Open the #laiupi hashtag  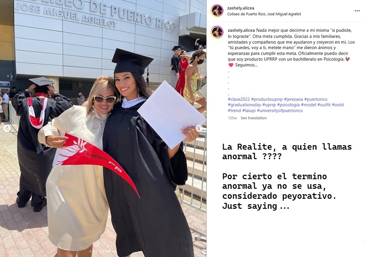(249, 111)
